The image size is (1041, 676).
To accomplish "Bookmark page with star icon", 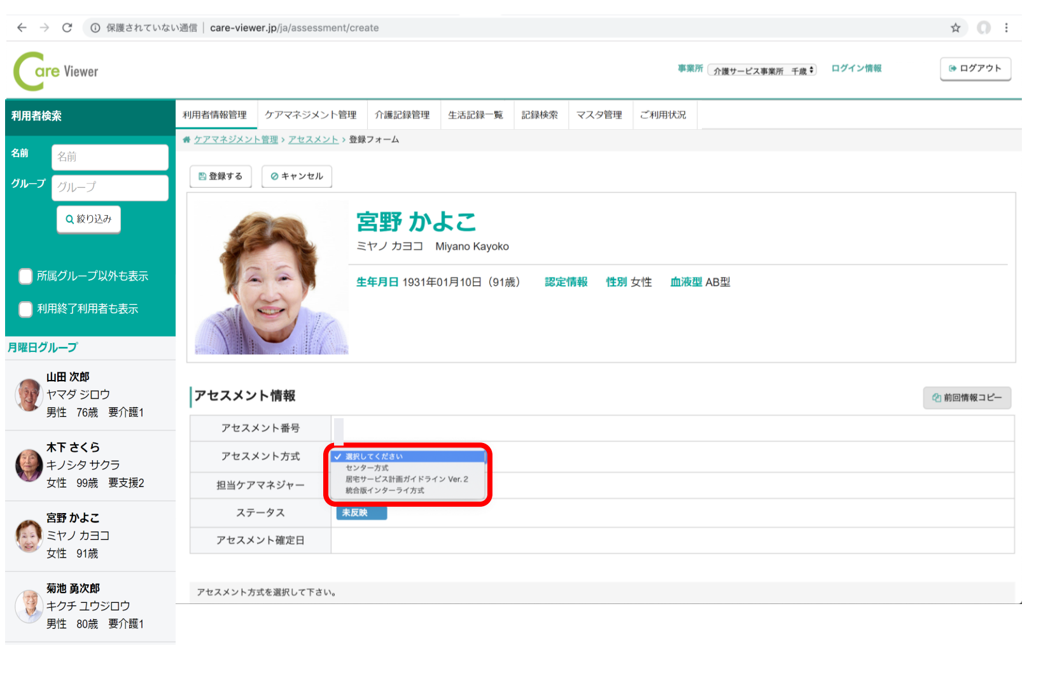I will [x=955, y=27].
